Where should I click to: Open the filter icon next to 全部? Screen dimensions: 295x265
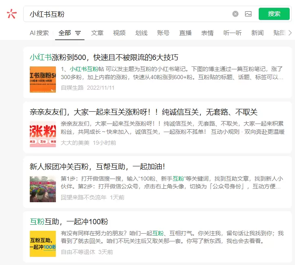pyautogui.click(x=78, y=33)
